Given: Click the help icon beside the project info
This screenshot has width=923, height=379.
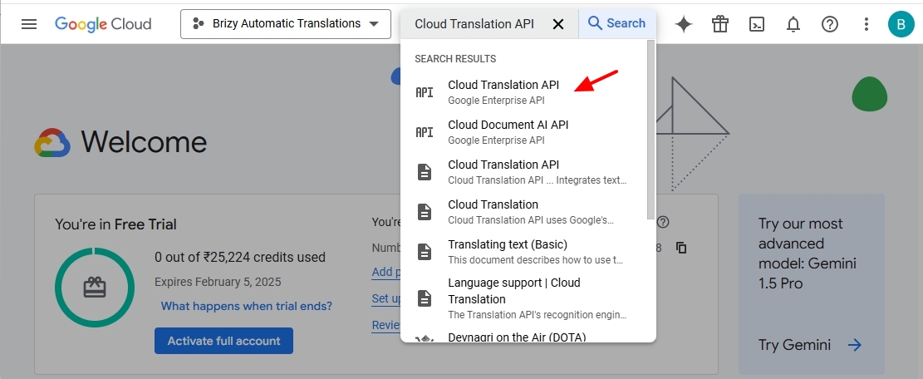Looking at the screenshot, I should coord(664,222).
